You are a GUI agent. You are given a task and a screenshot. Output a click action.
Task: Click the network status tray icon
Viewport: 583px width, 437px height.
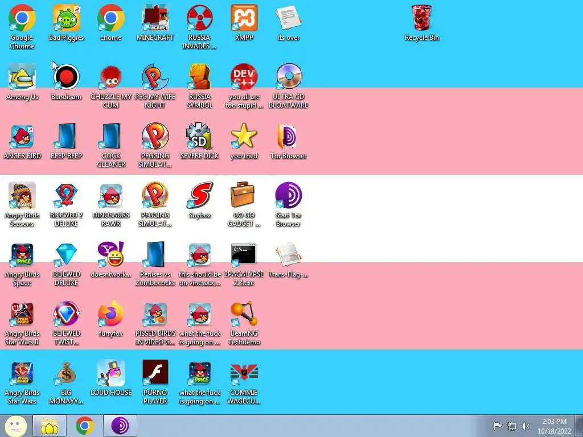512,426
